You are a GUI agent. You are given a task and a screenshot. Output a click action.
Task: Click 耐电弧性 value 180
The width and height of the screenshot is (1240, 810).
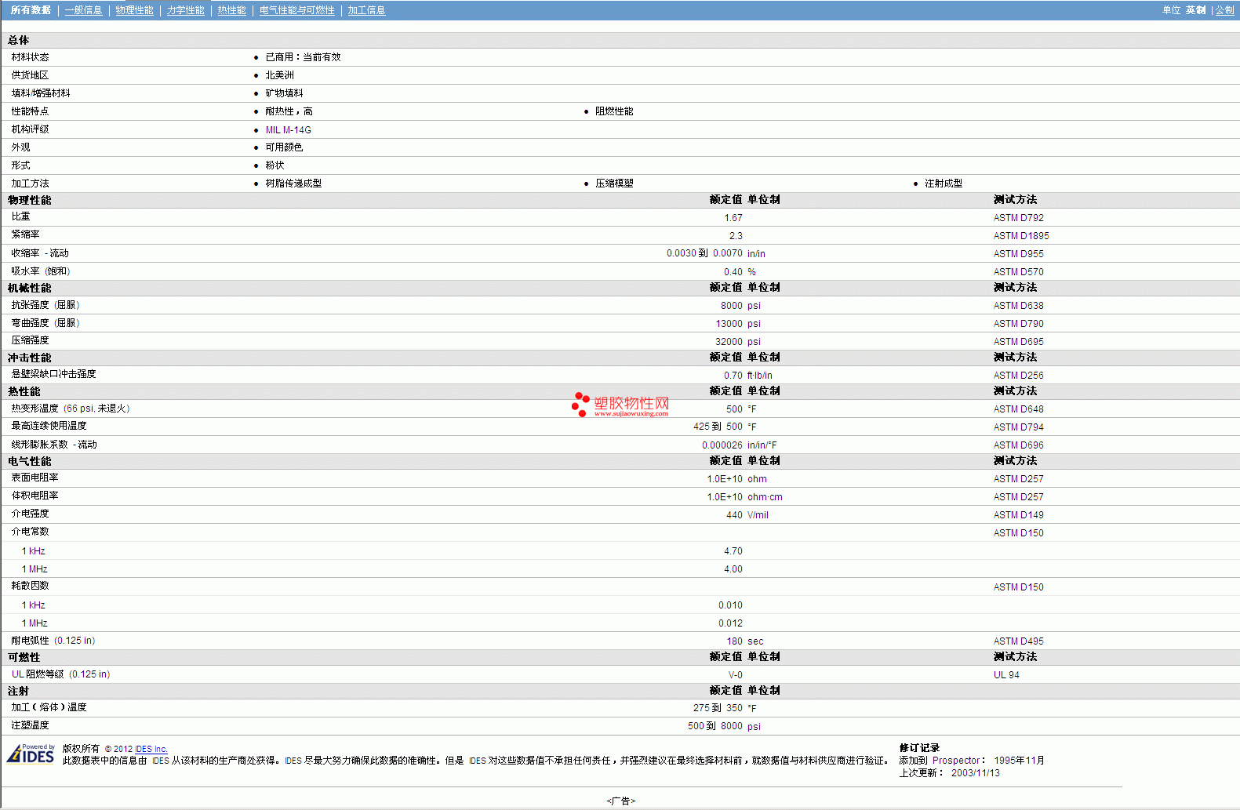734,641
